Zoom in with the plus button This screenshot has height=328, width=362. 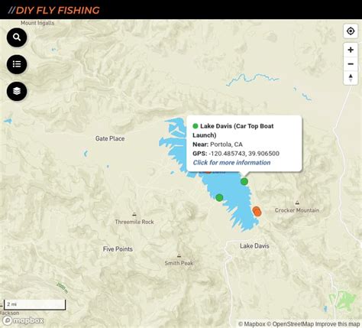(x=351, y=50)
